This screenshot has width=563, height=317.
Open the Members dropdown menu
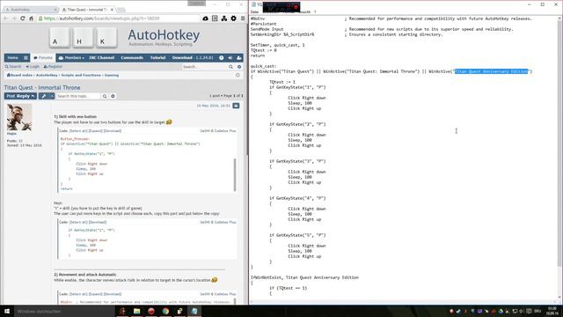[71, 58]
